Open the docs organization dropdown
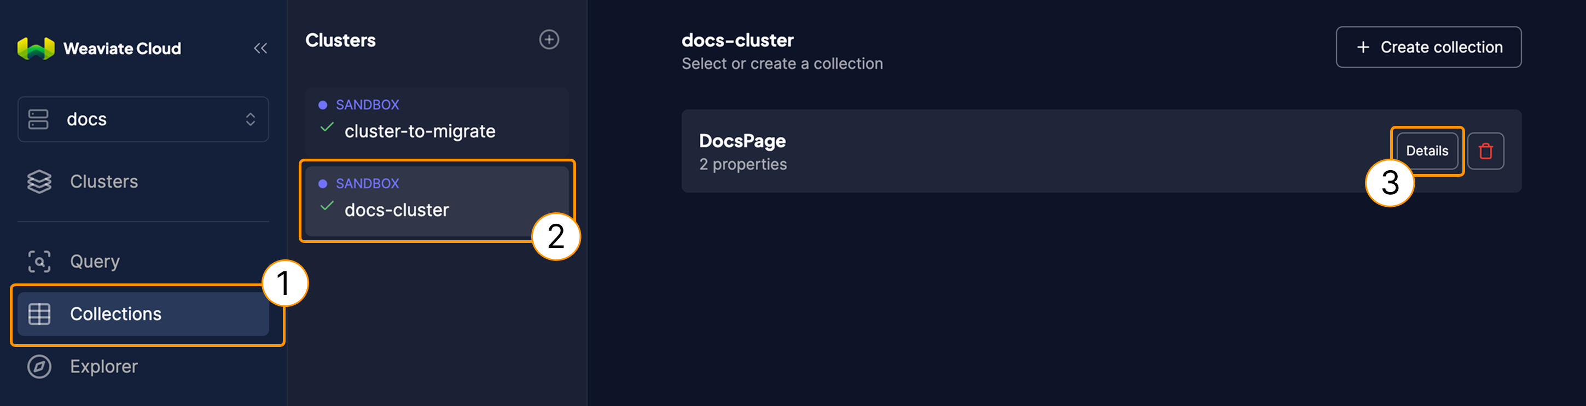Screen dimensions: 1586x406 click(x=143, y=119)
